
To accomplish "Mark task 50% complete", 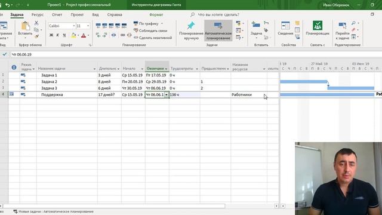I will [x=111, y=25].
